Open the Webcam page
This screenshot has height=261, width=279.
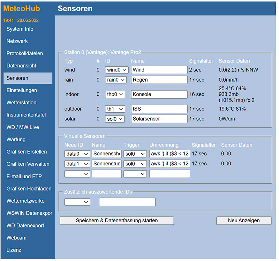tap(16, 238)
